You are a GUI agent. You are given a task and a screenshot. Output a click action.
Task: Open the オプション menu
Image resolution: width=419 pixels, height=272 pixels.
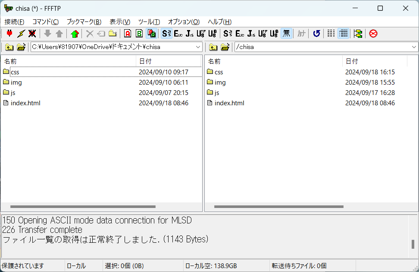point(183,22)
